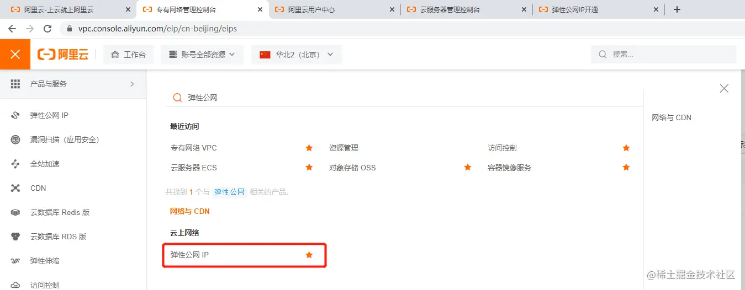This screenshot has width=745, height=290.
Task: Open the 工作台 workbench button
Action: pyautogui.click(x=128, y=55)
